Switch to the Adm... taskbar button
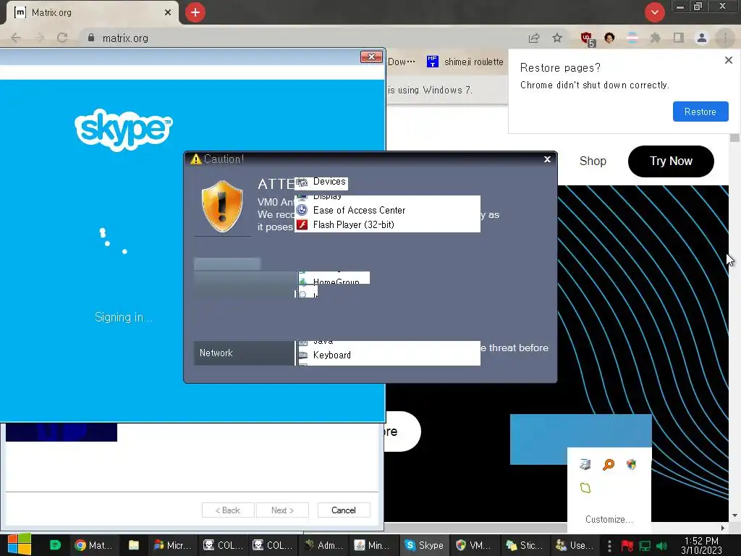741x556 pixels. click(x=324, y=545)
